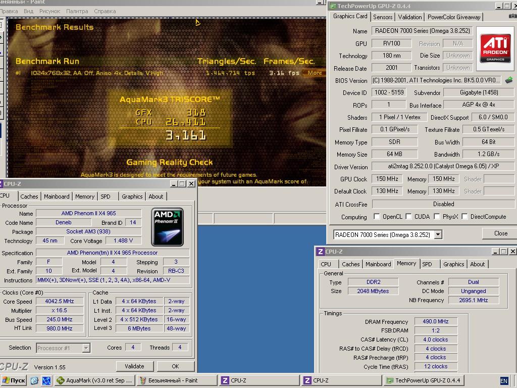
Task: Select the Graphics Card tab in GPU-Z
Action: coord(350,16)
